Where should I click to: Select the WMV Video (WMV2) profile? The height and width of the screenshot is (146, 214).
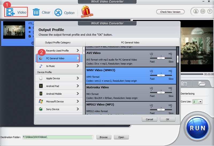pyautogui.click(x=131, y=76)
